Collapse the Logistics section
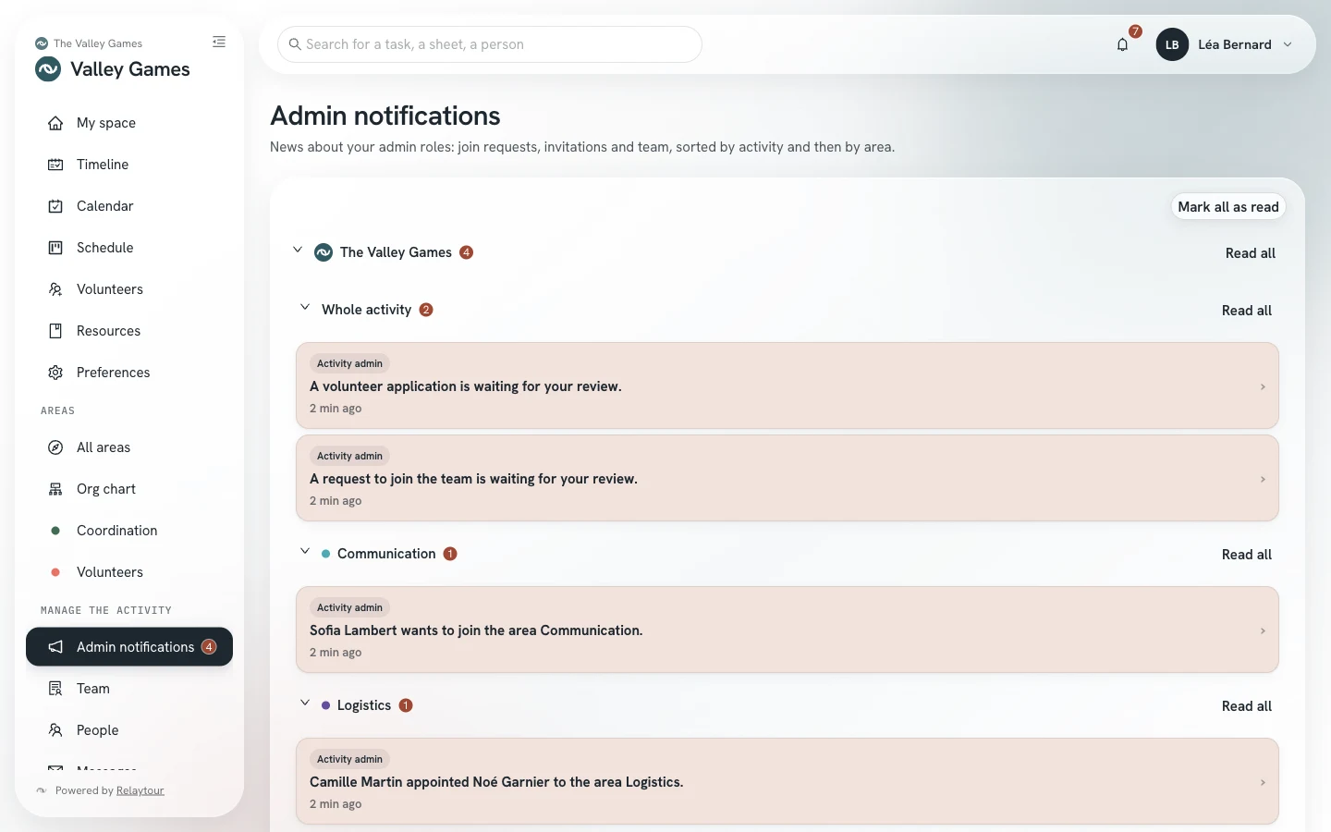1331x832 pixels. [305, 703]
